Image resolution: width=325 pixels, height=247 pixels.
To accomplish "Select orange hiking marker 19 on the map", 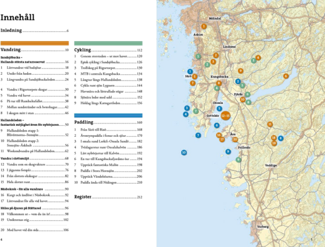I will pyautogui.click(x=274, y=143).
